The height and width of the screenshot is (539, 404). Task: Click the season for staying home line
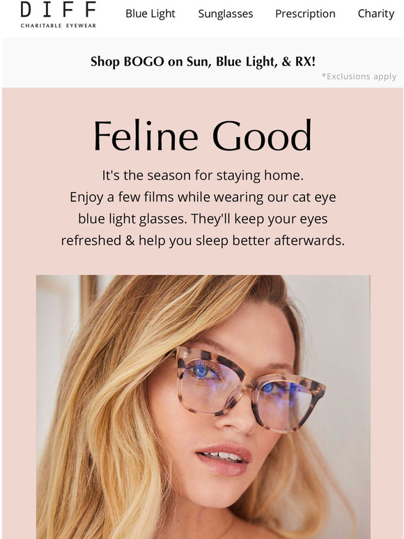[x=203, y=175]
